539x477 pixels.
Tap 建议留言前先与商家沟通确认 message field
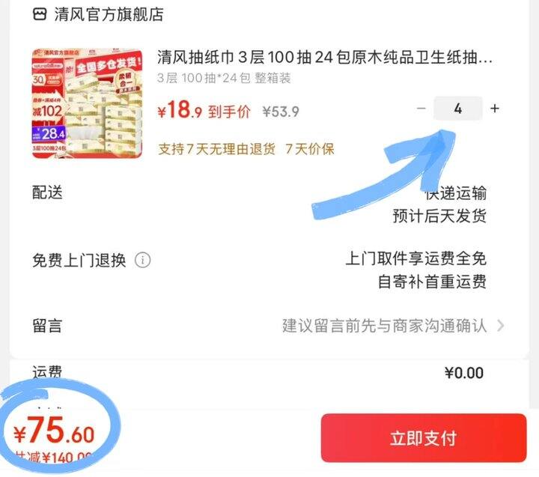tap(384, 325)
